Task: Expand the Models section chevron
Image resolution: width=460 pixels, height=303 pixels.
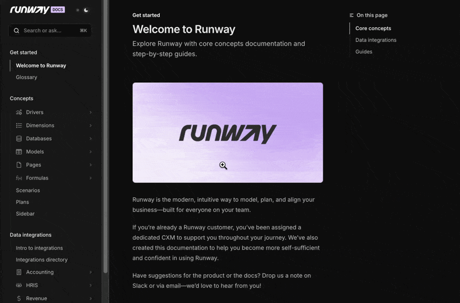Action: pyautogui.click(x=90, y=152)
